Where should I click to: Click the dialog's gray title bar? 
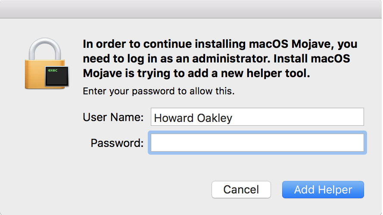(x=191, y=9)
